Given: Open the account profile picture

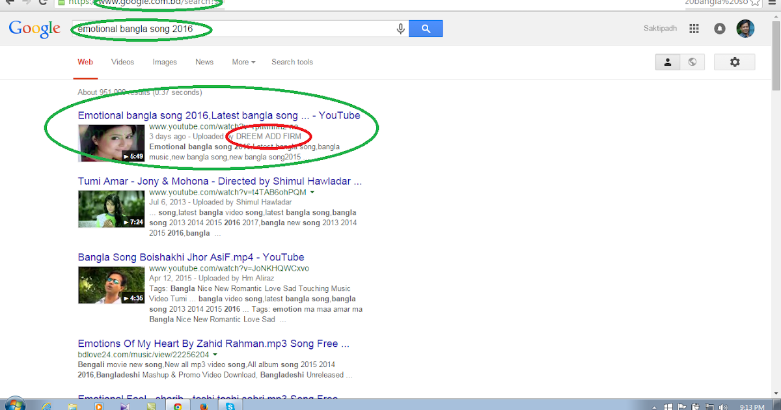Looking at the screenshot, I should 745,29.
